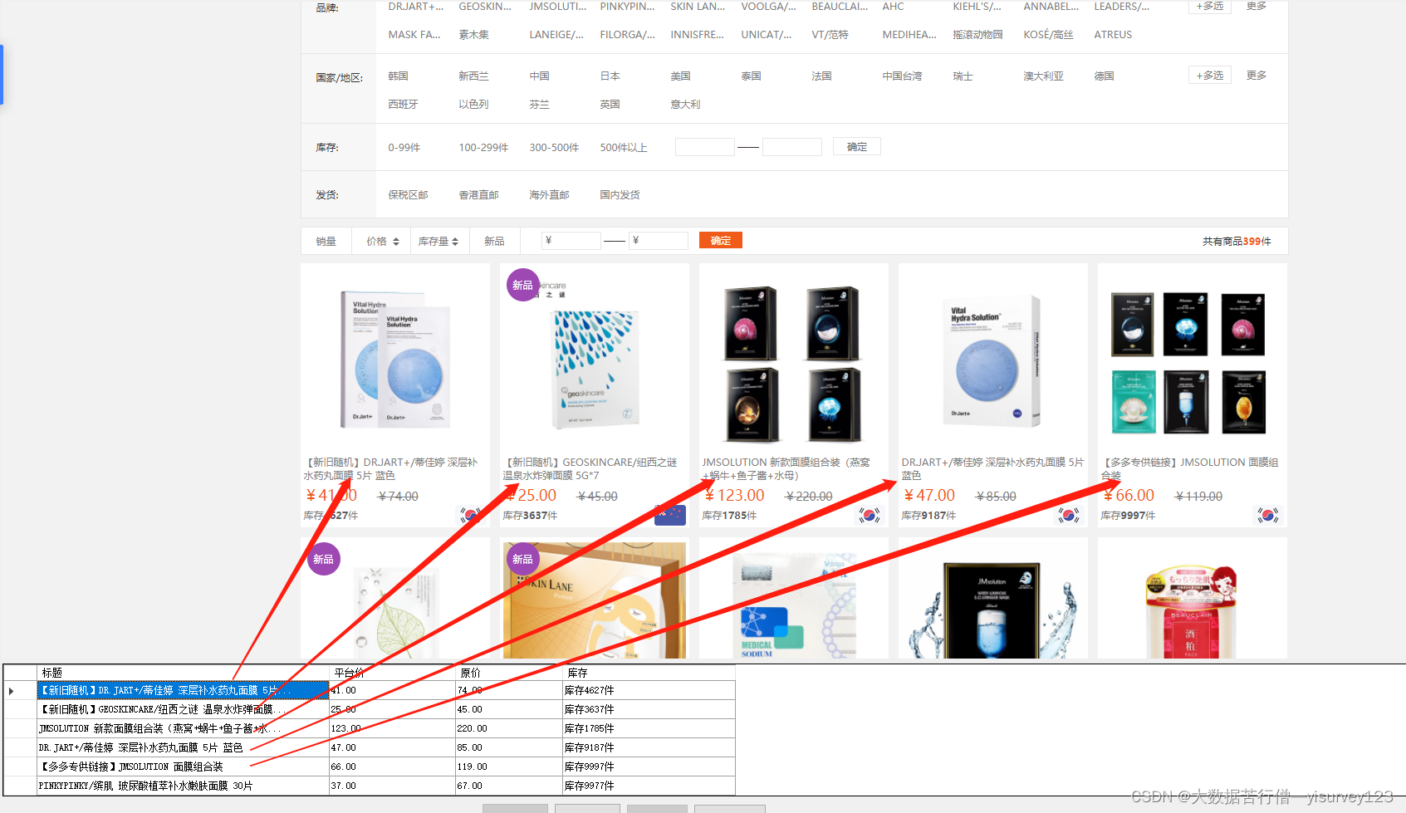The width and height of the screenshot is (1406, 813).
Task: Click the +多选 button in the 国家/地区 row
Action: [x=1210, y=76]
